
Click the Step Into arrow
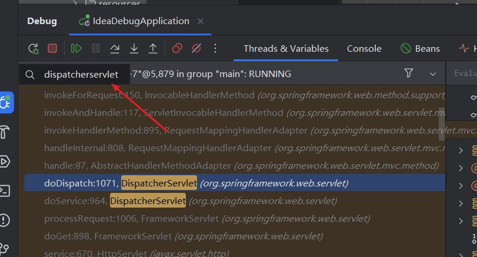point(134,49)
